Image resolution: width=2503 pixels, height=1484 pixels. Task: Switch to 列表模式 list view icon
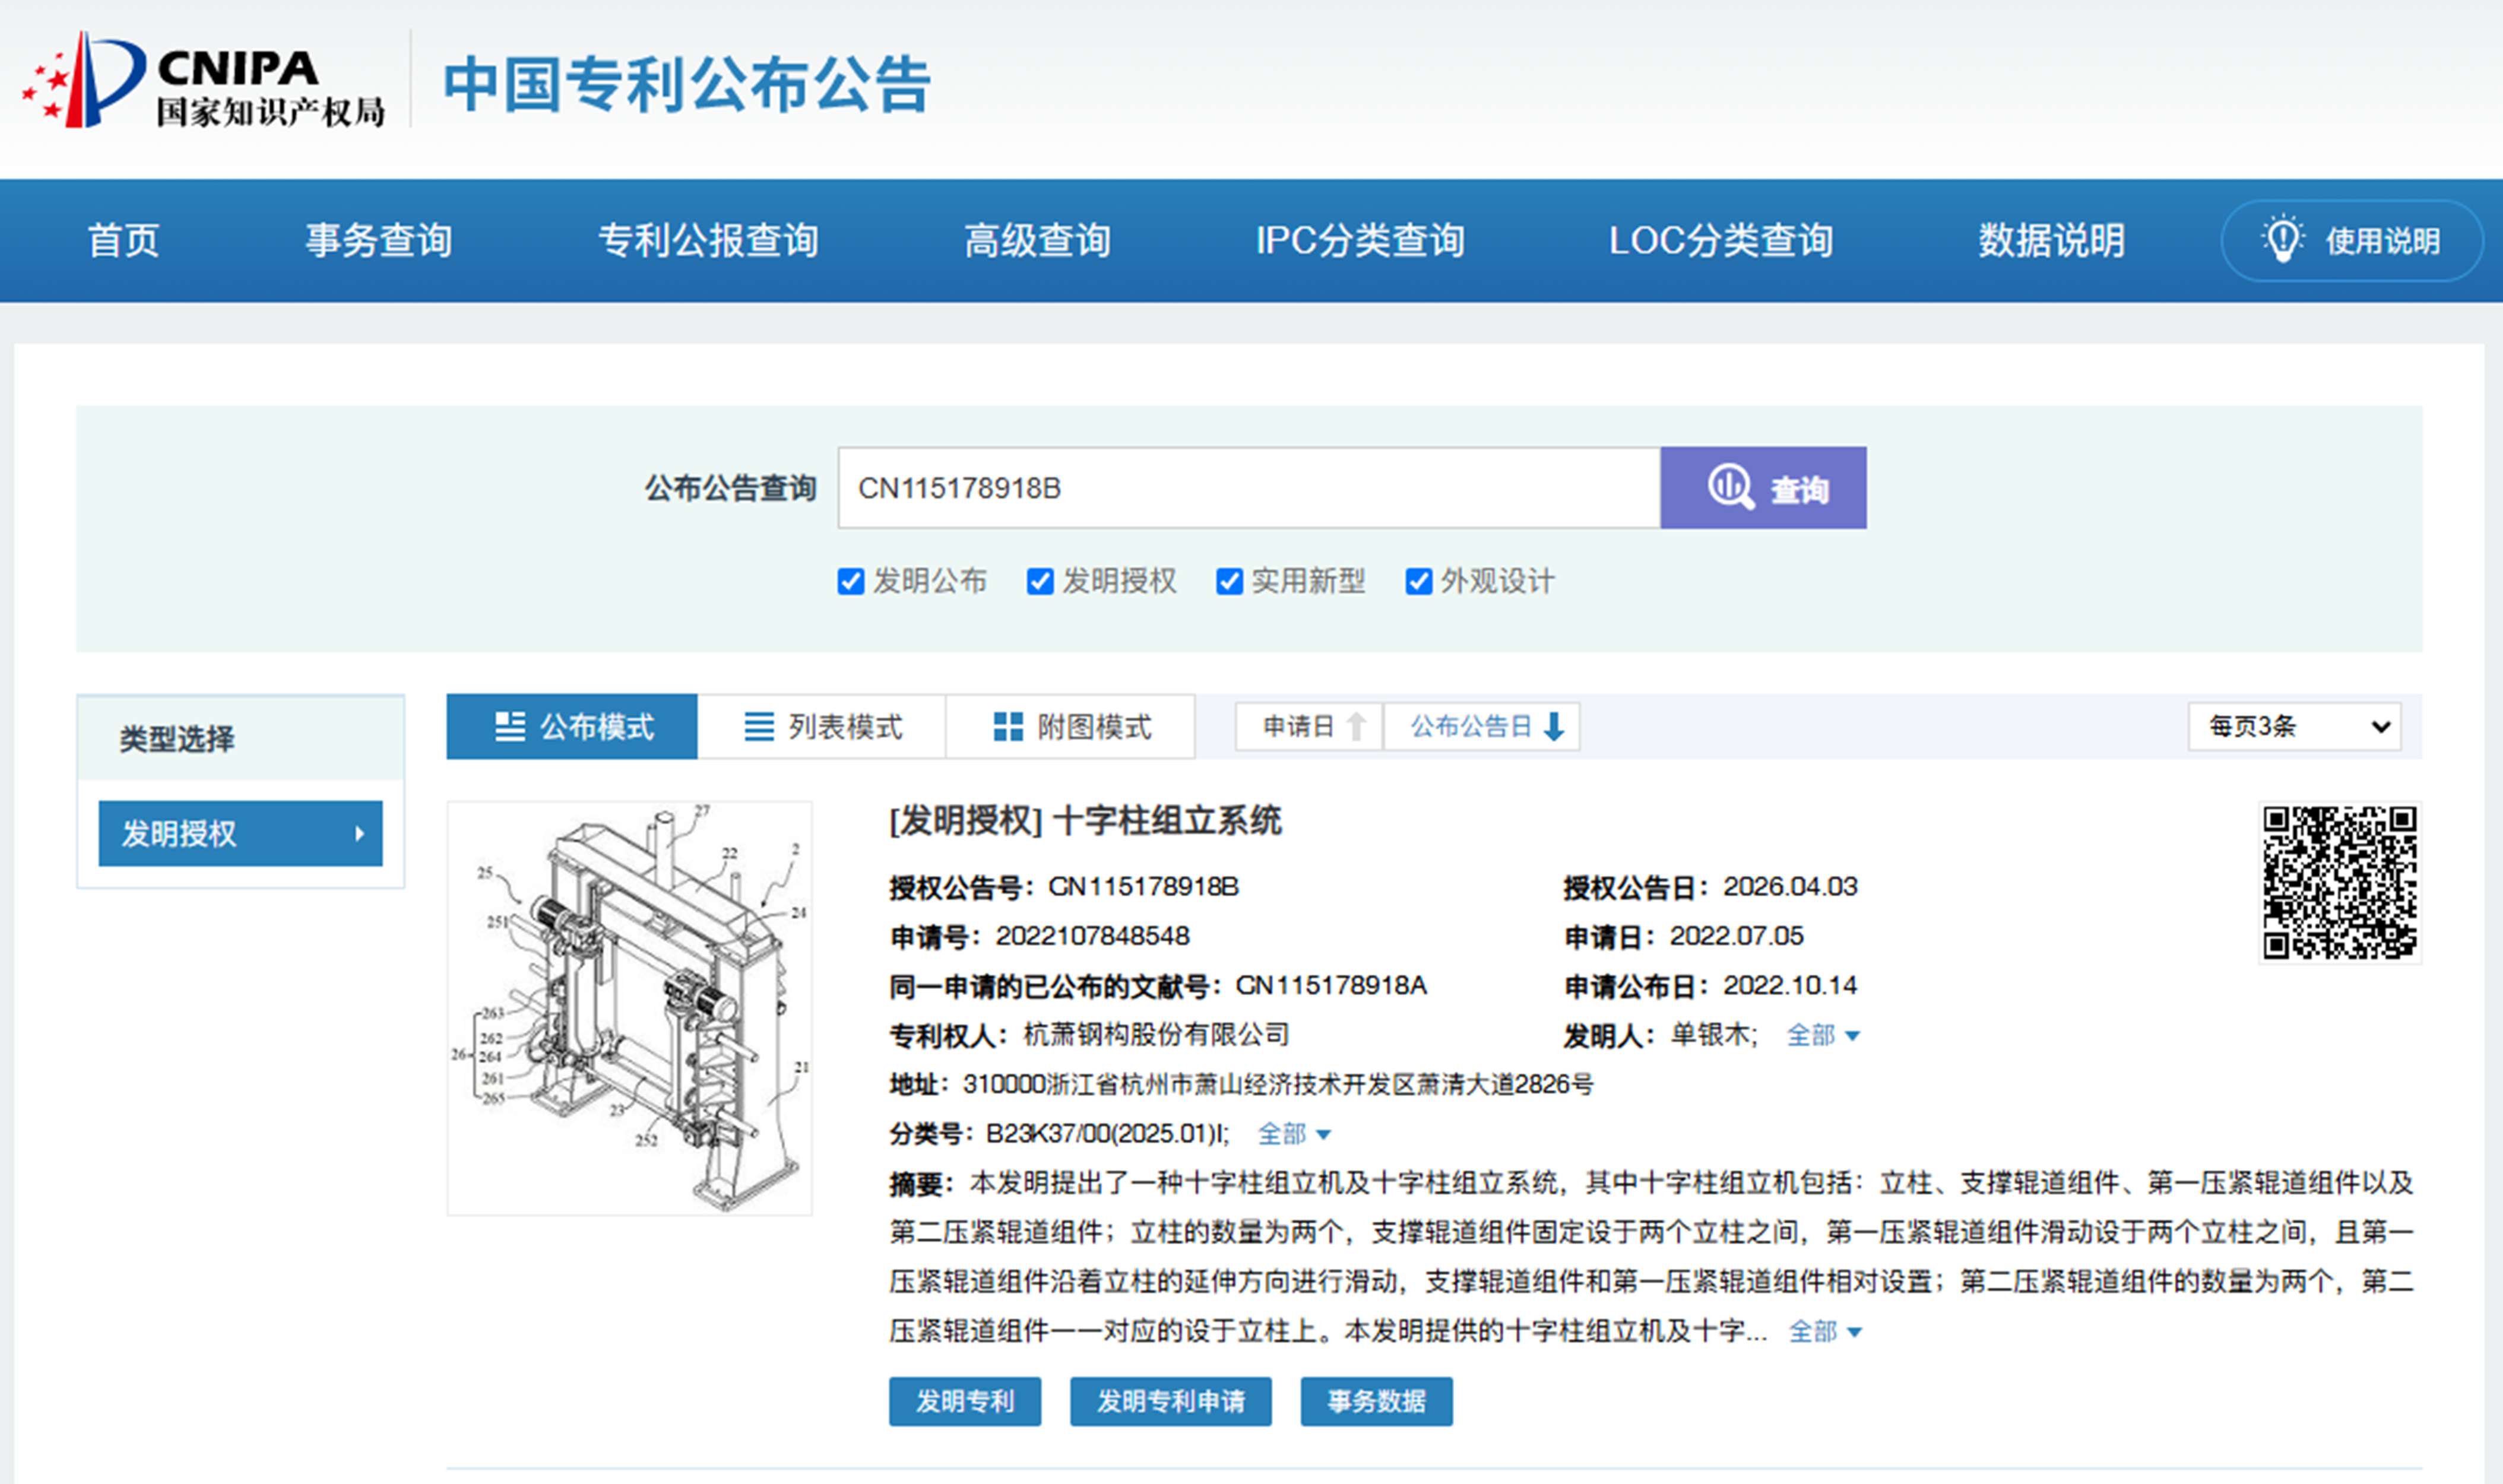(x=759, y=726)
